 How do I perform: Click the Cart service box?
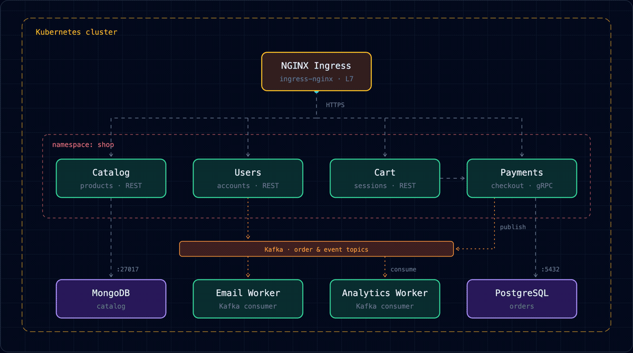point(385,178)
